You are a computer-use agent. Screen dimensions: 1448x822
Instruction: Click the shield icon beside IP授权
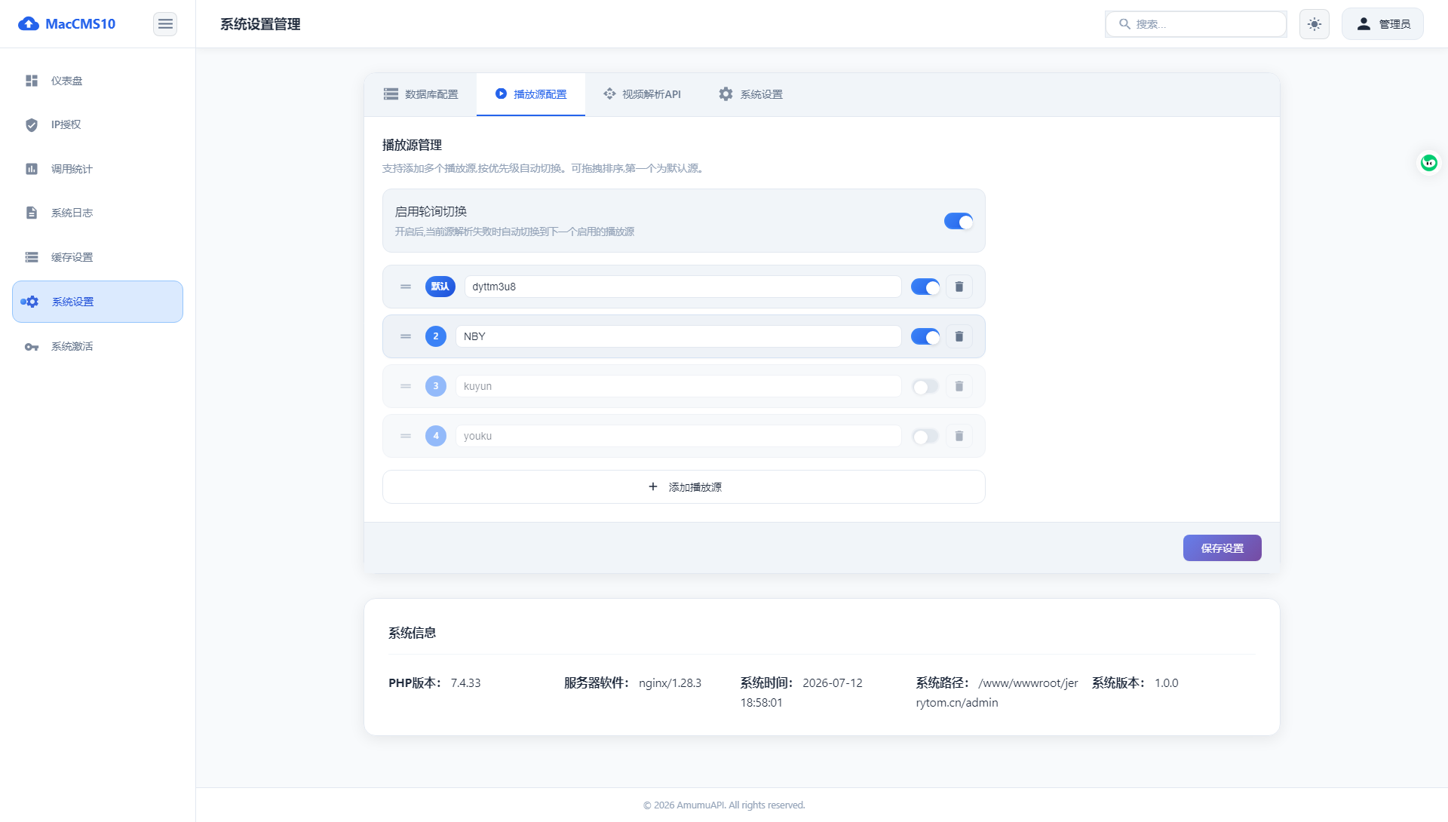pyautogui.click(x=32, y=125)
